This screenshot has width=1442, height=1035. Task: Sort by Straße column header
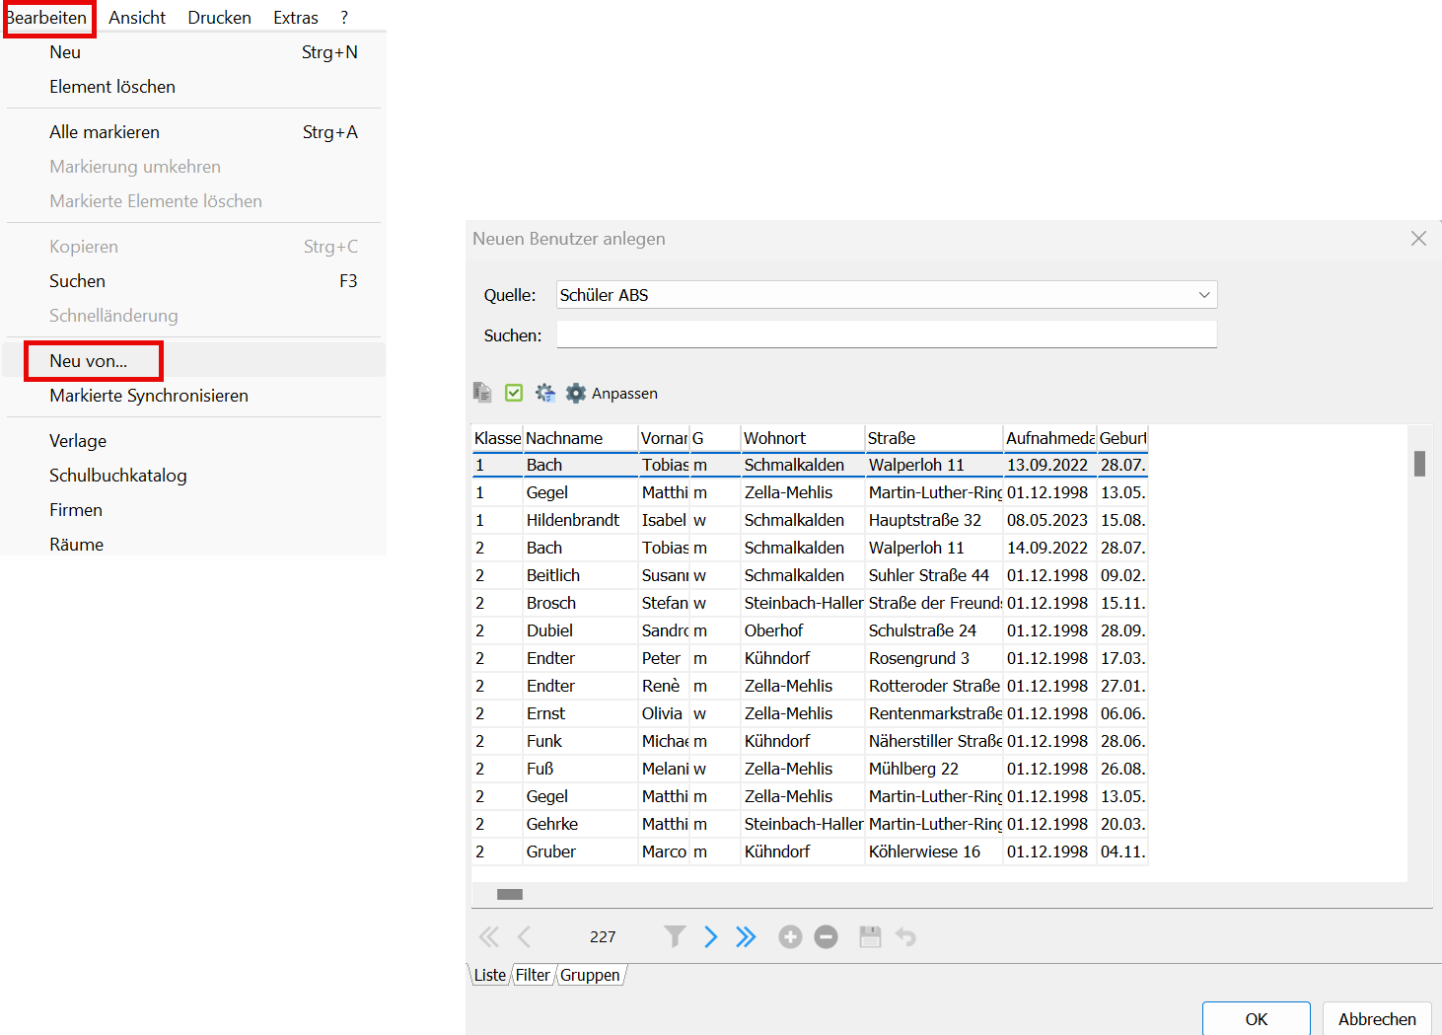coord(933,438)
